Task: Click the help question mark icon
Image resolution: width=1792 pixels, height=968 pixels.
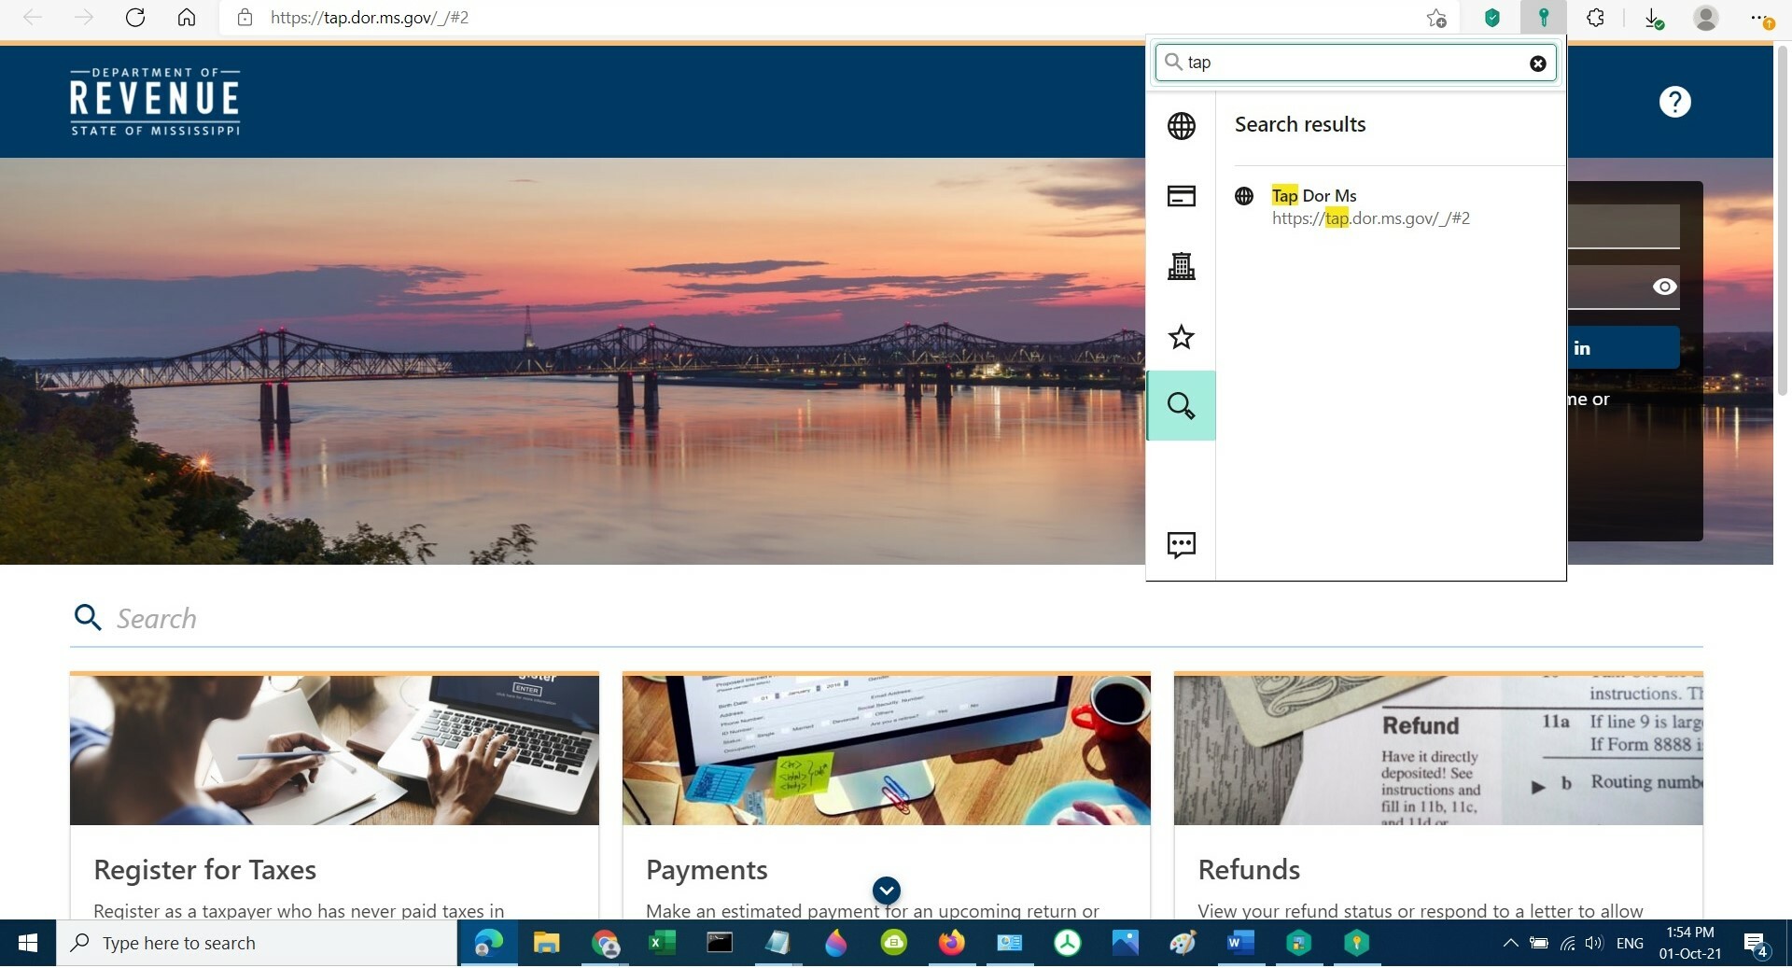Action: pos(1675,102)
